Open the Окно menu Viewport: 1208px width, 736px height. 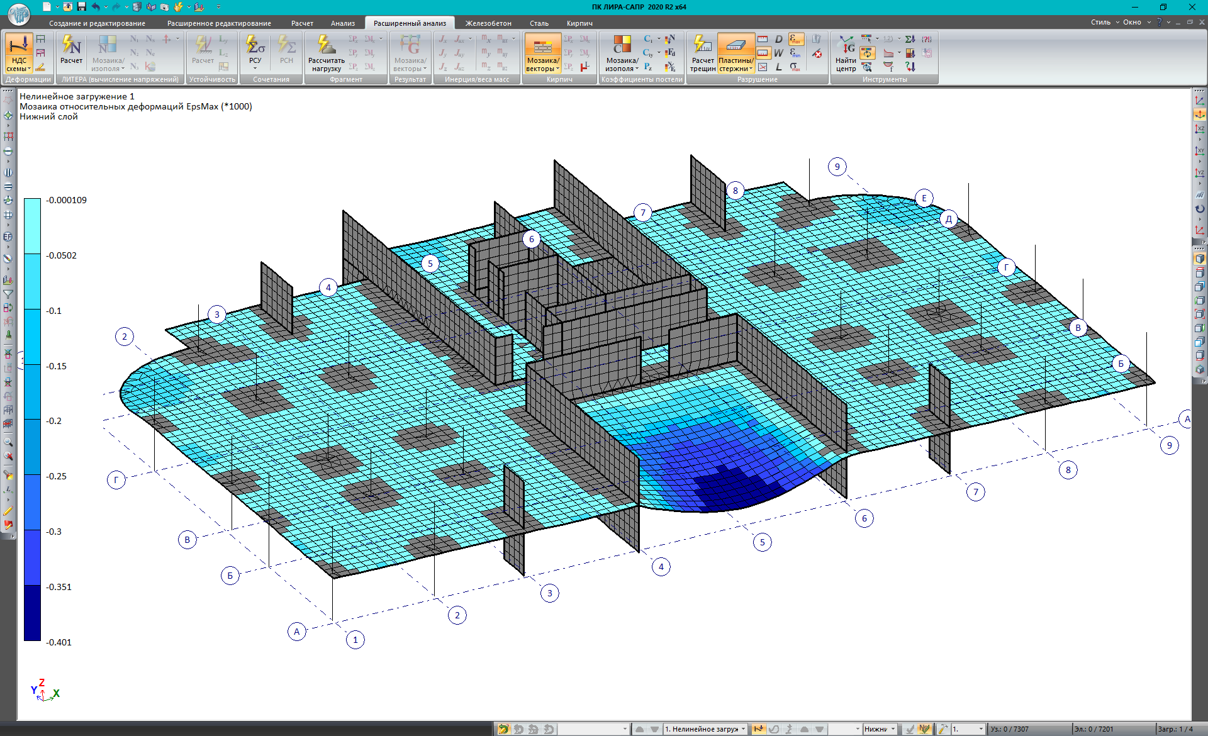pos(1132,22)
